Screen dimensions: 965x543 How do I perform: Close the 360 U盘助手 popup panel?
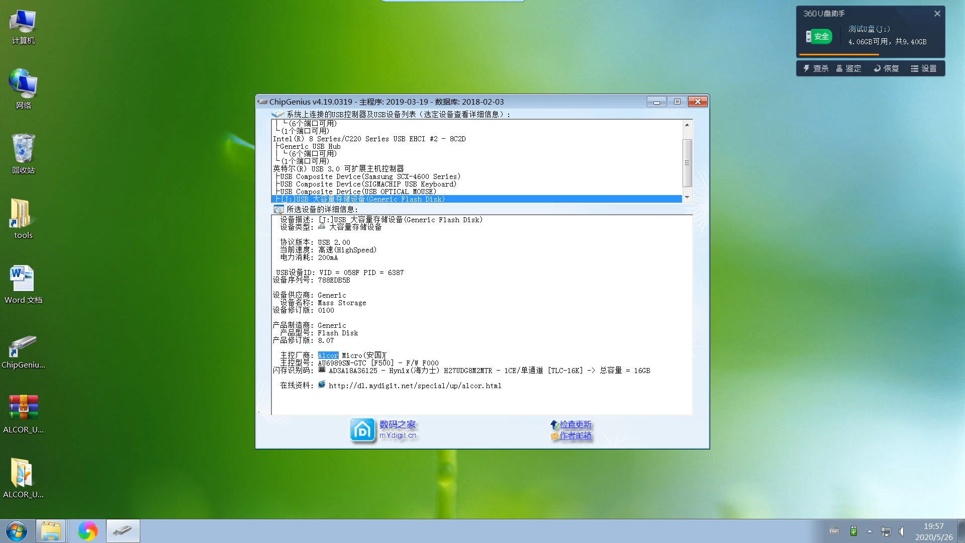(x=937, y=14)
